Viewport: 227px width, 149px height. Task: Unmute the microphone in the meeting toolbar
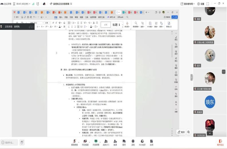pos(75,141)
